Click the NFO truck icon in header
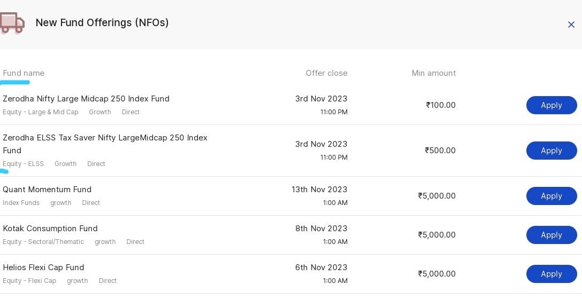This screenshot has width=582, height=299. (12, 23)
